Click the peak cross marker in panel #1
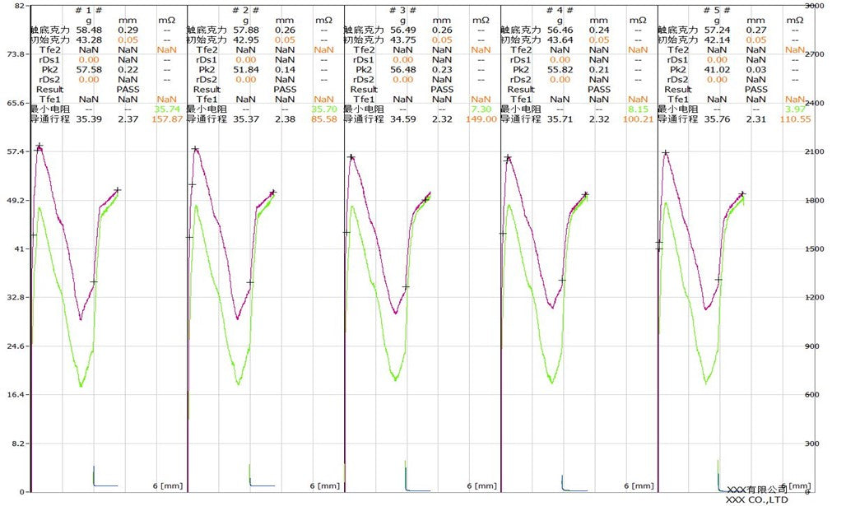Viewport: 846px width, 506px height. 39,147
